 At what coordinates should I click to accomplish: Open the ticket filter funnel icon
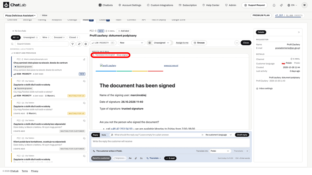[73, 44]
